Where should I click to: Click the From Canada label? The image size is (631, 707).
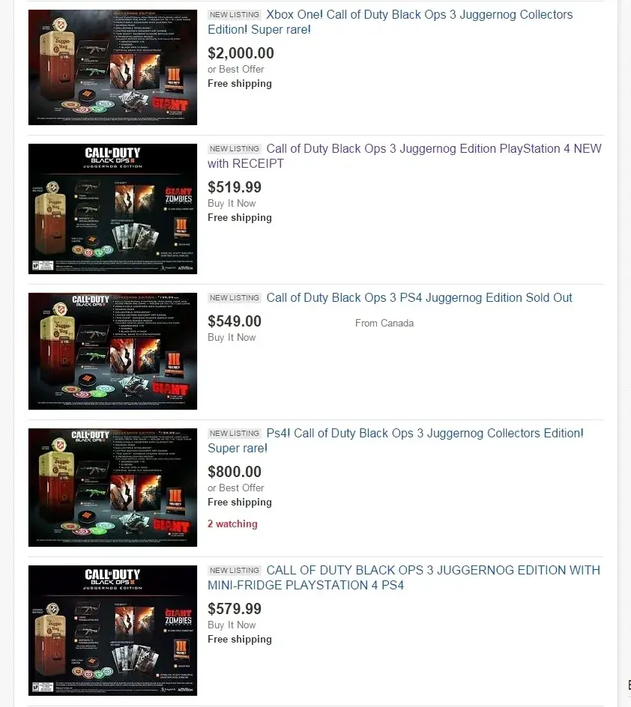coord(384,324)
